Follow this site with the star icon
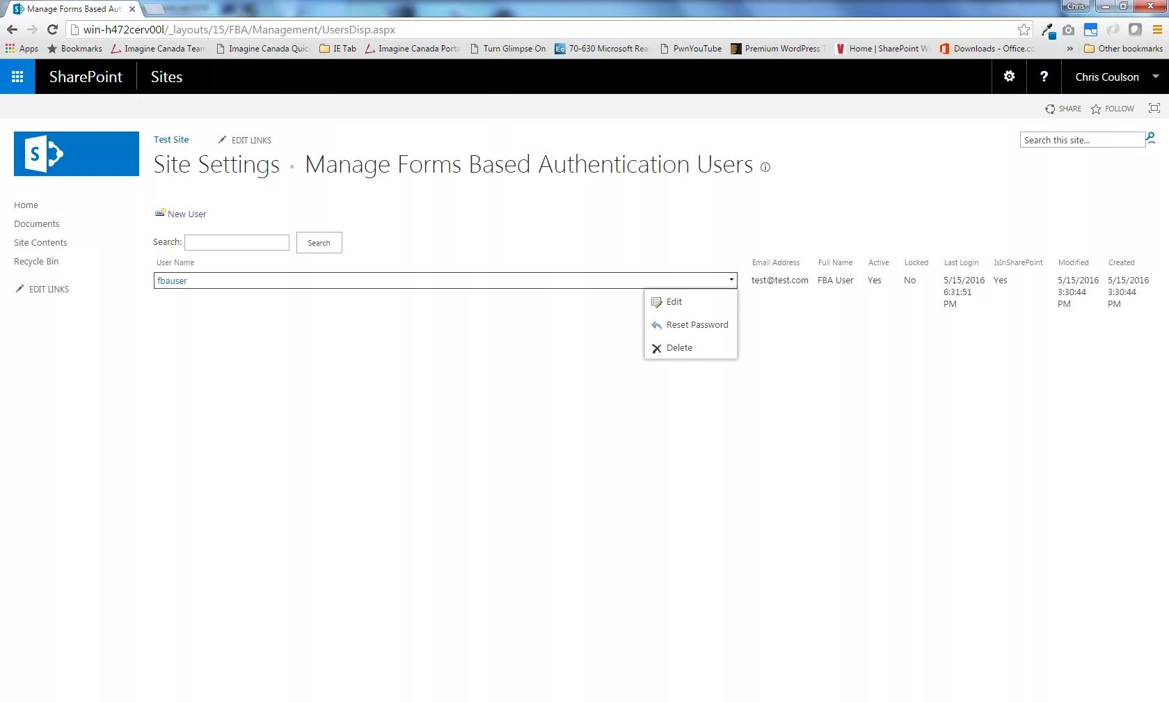 (x=1096, y=109)
